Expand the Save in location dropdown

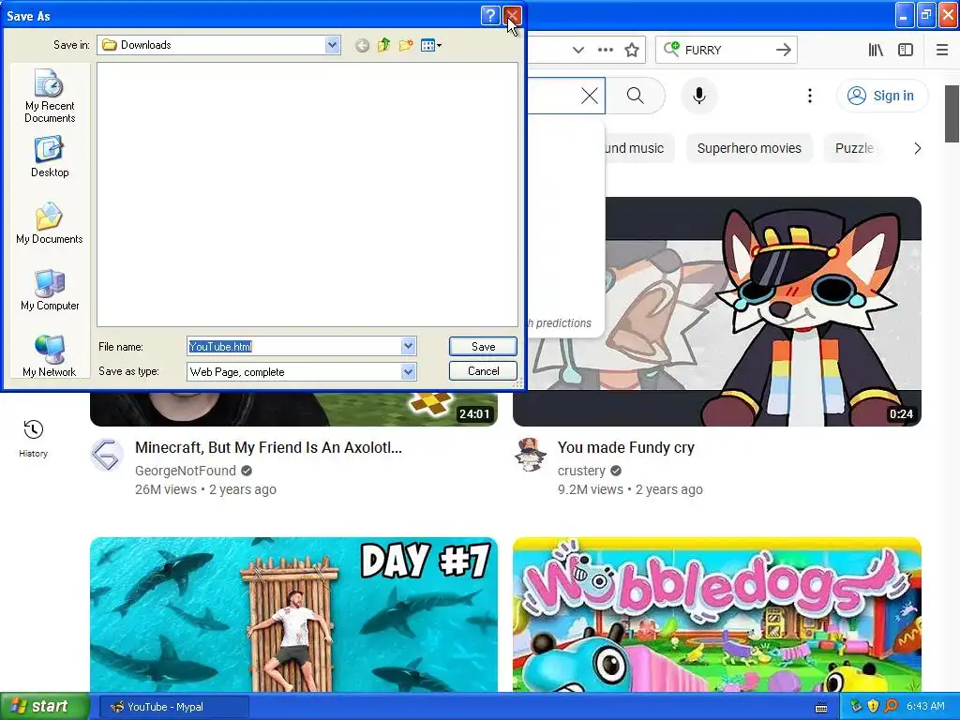click(333, 45)
